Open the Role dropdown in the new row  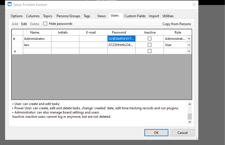(x=189, y=51)
